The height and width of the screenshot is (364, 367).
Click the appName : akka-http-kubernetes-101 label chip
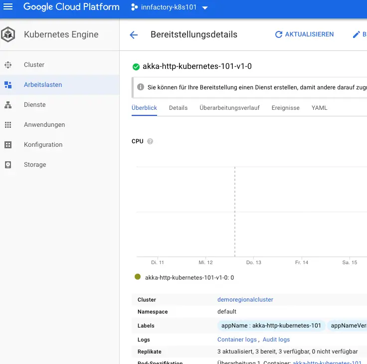(x=271, y=326)
